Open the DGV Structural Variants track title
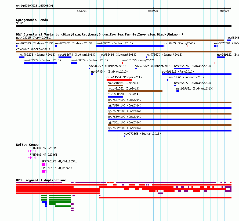This screenshot has width=239, height=221. pyautogui.click(x=100, y=34)
